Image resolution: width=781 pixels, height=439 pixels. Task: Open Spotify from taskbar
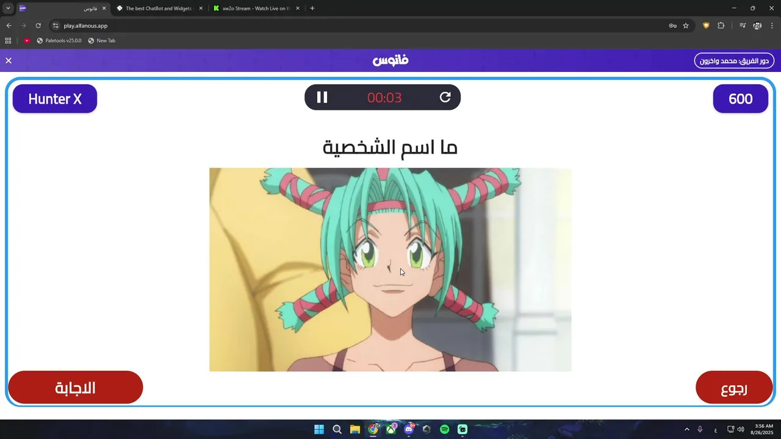pyautogui.click(x=444, y=429)
